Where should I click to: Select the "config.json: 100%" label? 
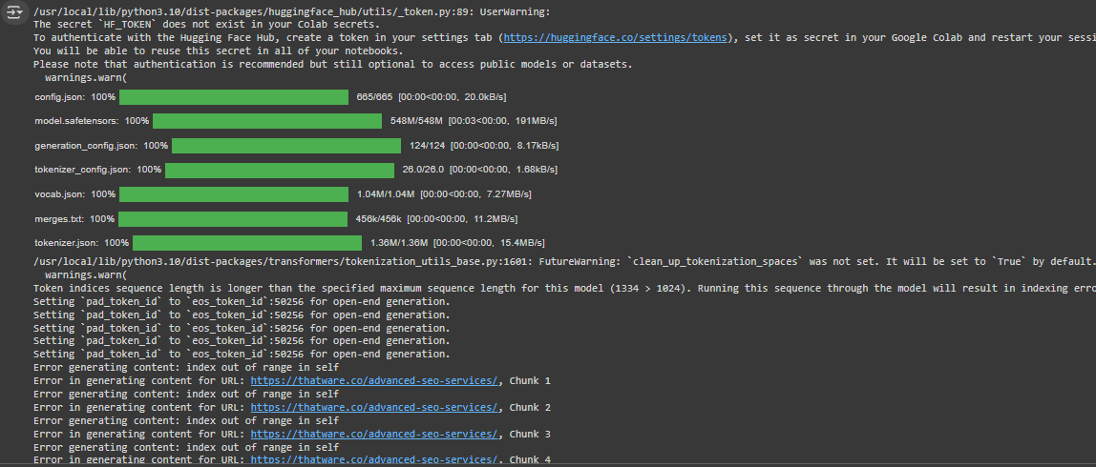[x=74, y=97]
